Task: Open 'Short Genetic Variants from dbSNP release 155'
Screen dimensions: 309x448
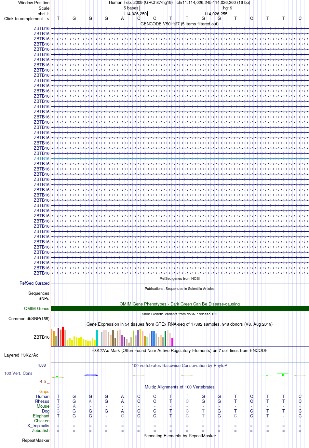Action: [180, 314]
